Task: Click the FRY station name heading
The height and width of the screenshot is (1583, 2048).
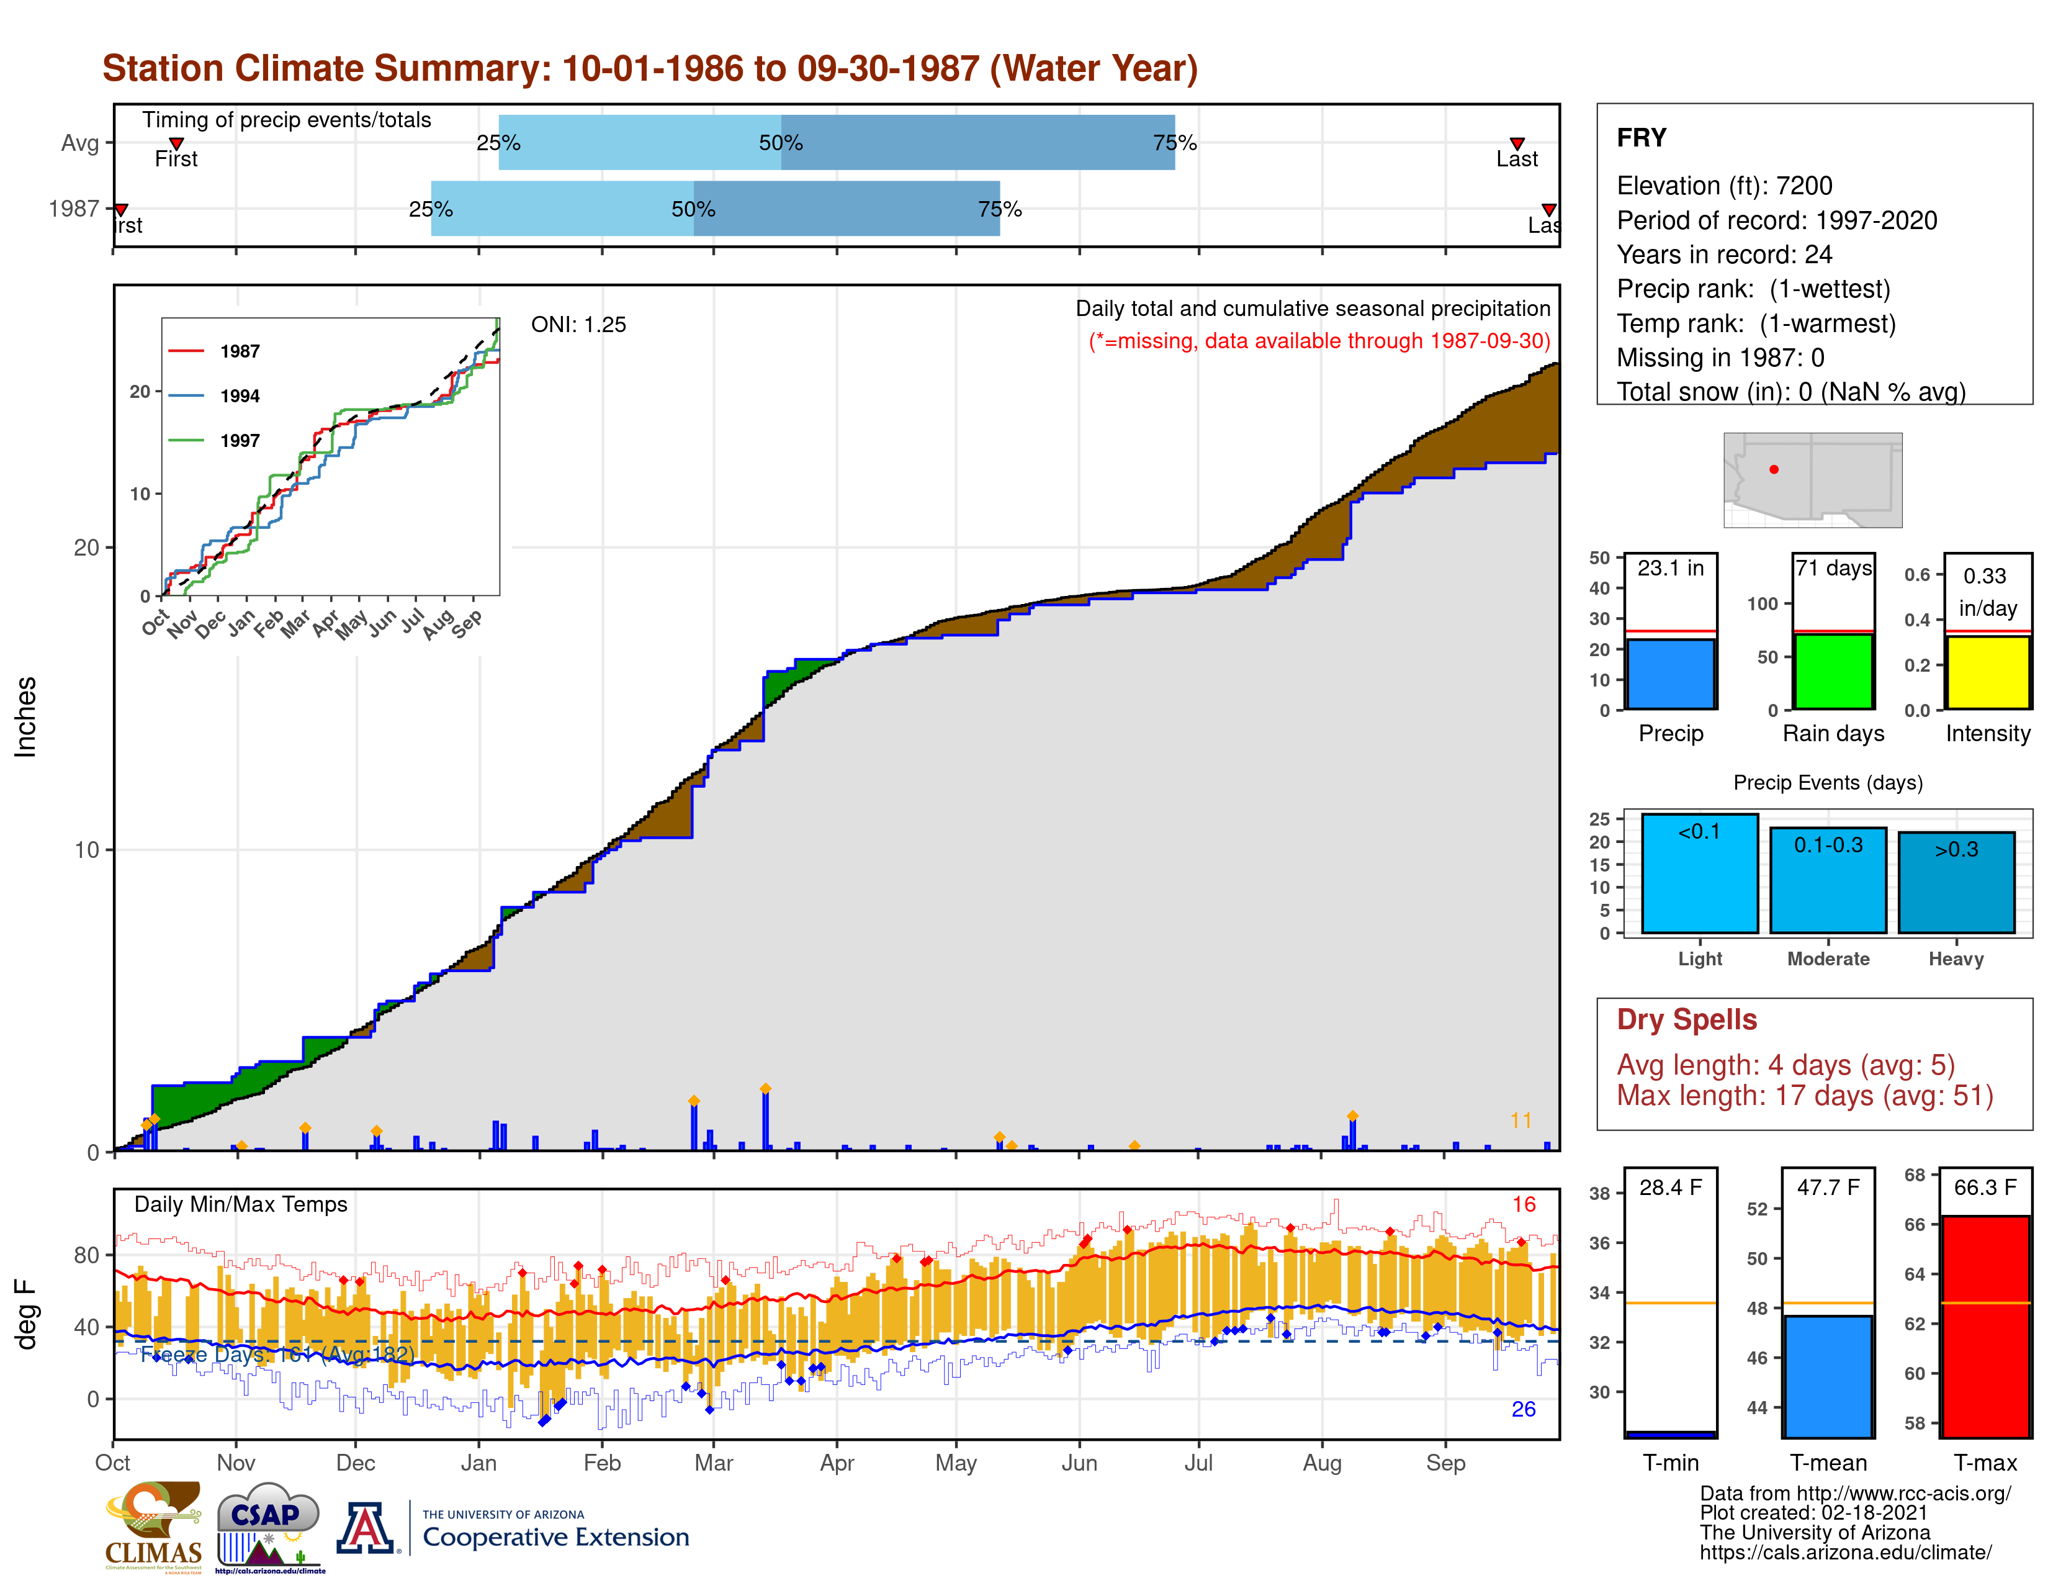Action: pyautogui.click(x=1641, y=138)
